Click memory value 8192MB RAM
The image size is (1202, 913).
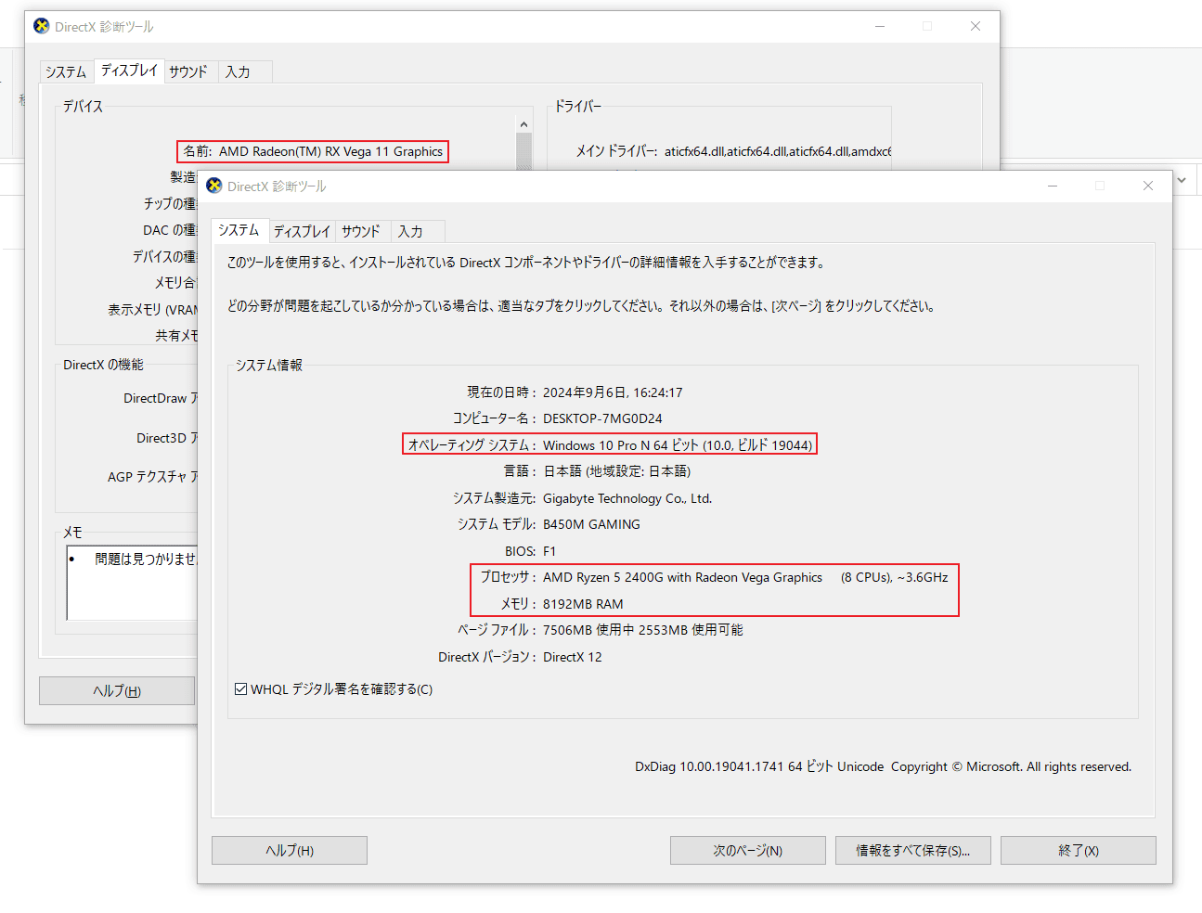583,604
